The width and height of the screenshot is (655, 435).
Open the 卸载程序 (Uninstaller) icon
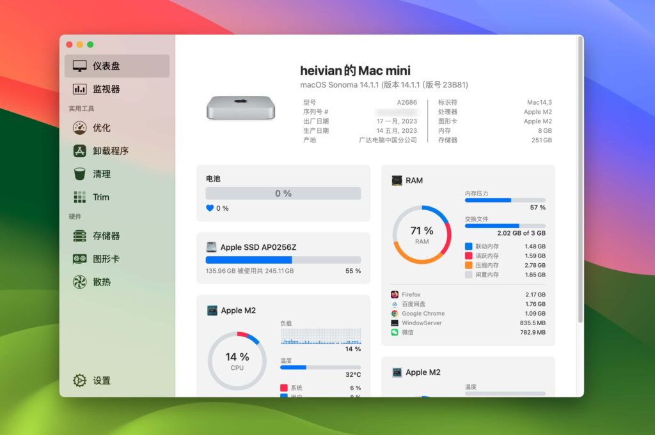click(80, 150)
